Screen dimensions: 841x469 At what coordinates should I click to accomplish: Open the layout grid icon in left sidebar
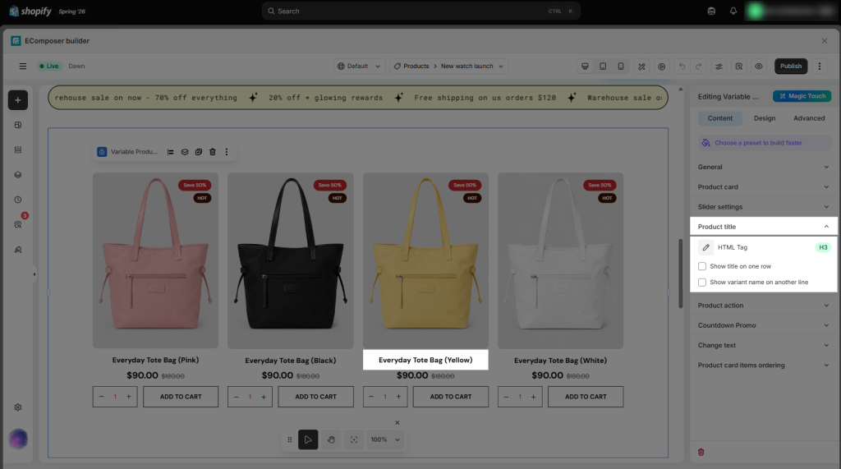[18, 125]
